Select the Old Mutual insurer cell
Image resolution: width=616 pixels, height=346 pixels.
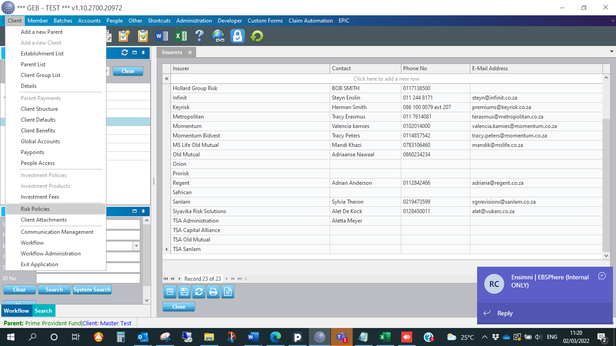coord(250,155)
